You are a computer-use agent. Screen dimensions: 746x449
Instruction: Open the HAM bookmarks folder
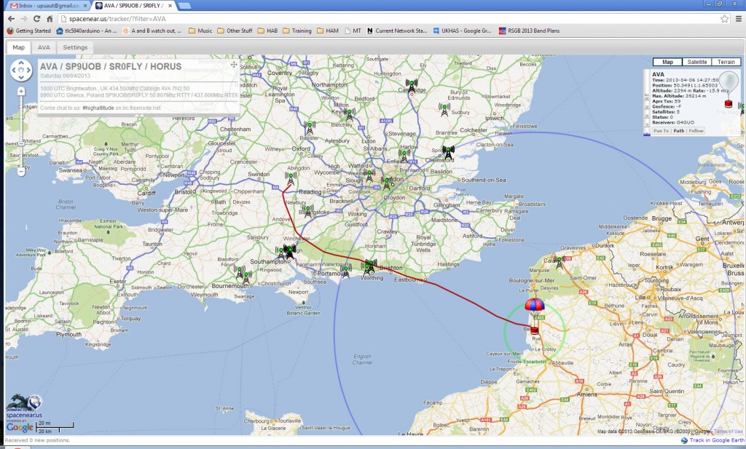pos(327,31)
